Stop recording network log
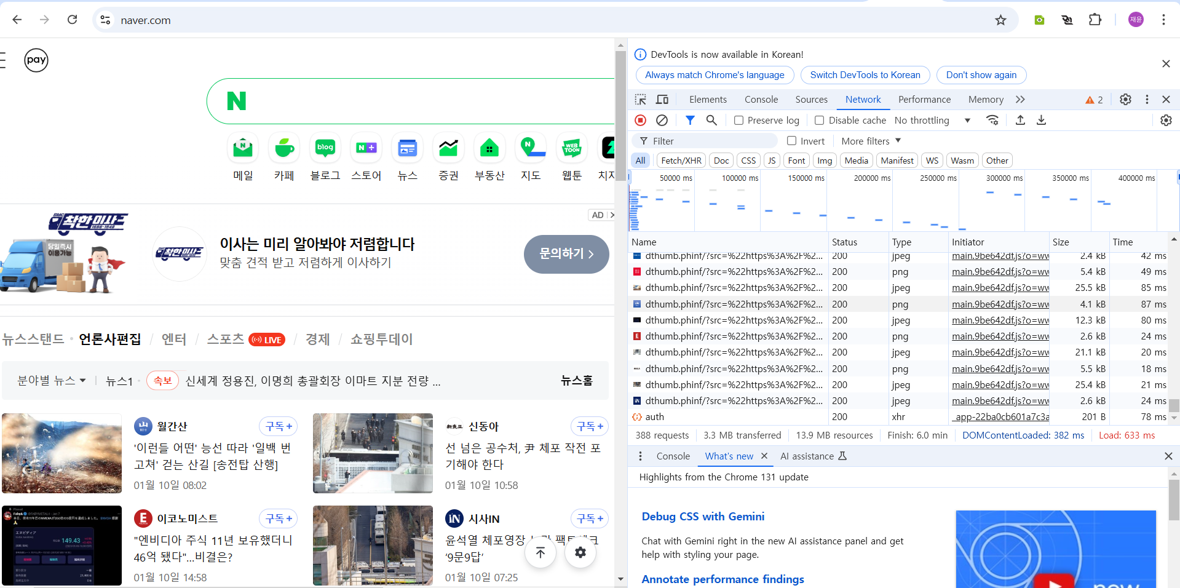The image size is (1180, 588). (640, 121)
